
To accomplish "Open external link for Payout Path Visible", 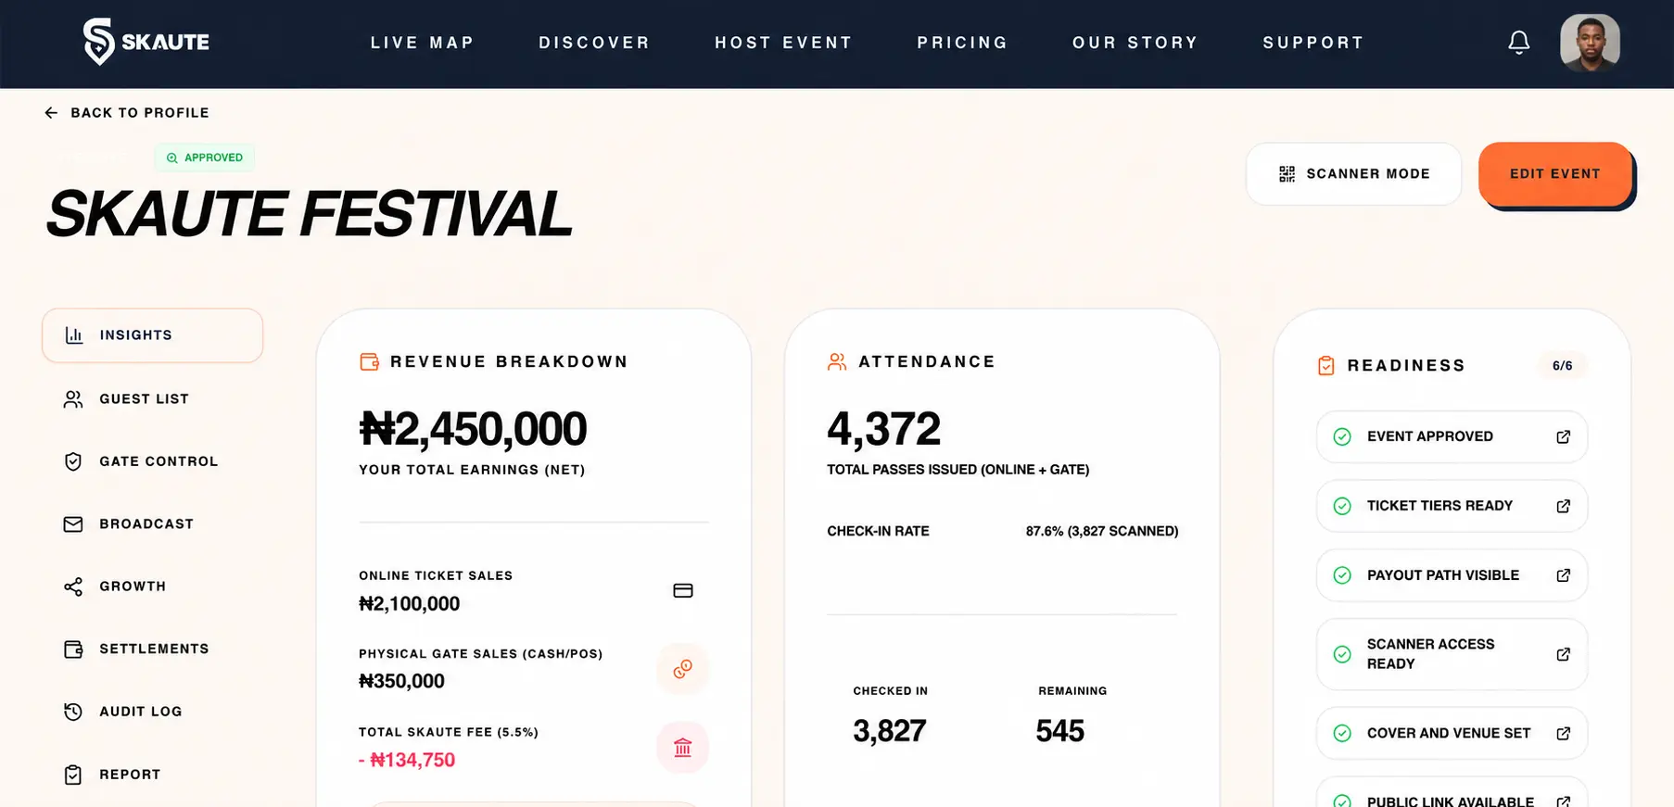I will coord(1563,575).
